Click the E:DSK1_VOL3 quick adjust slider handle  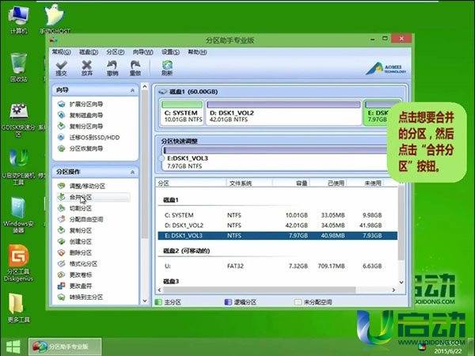pos(161,158)
